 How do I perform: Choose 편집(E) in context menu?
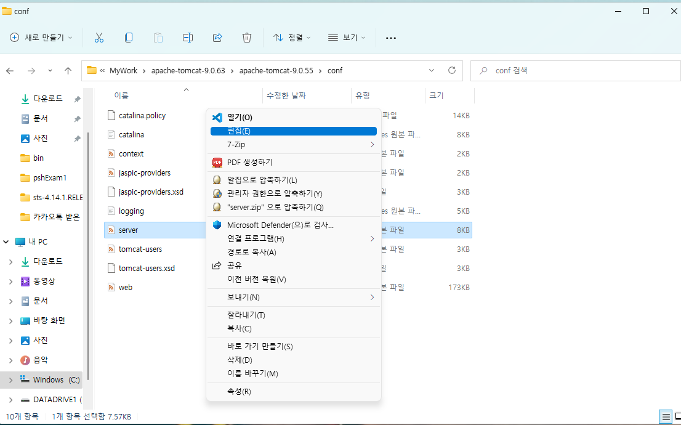click(293, 131)
